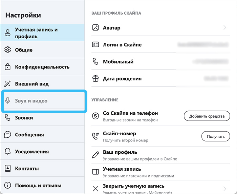
Task: Click the padlock icon for Конфиденциальность
Action: pyautogui.click(x=7, y=66)
